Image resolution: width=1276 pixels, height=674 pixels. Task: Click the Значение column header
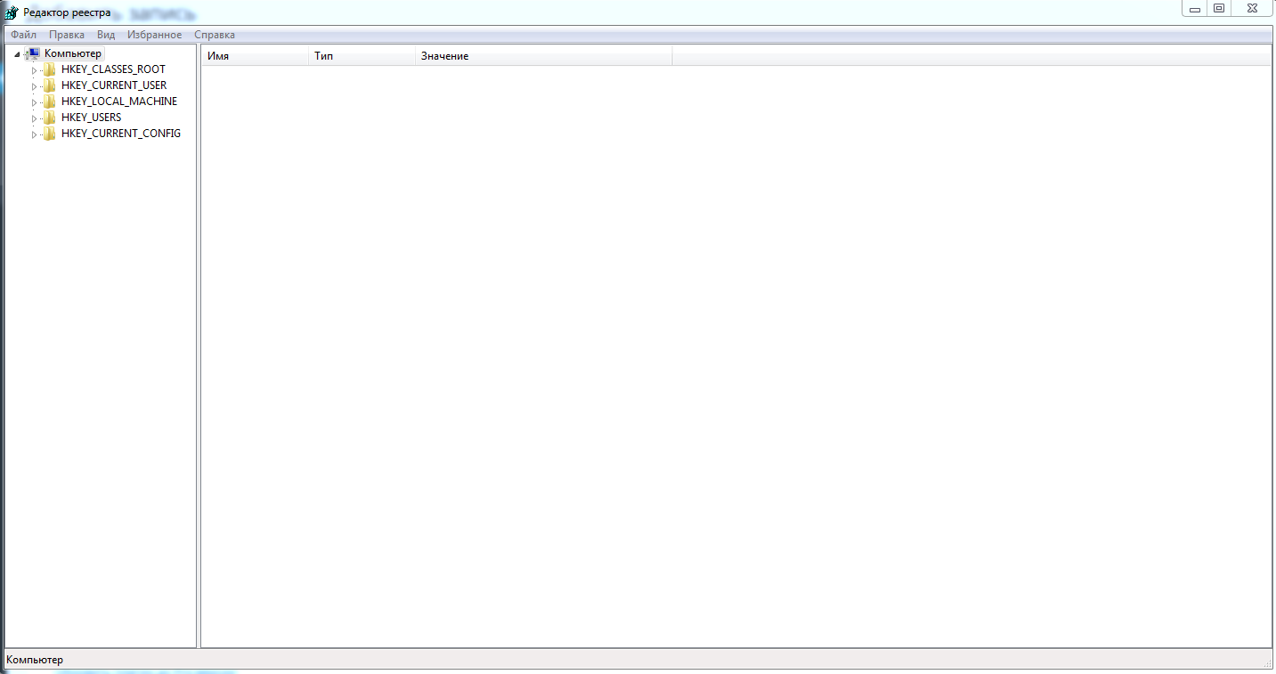click(542, 56)
